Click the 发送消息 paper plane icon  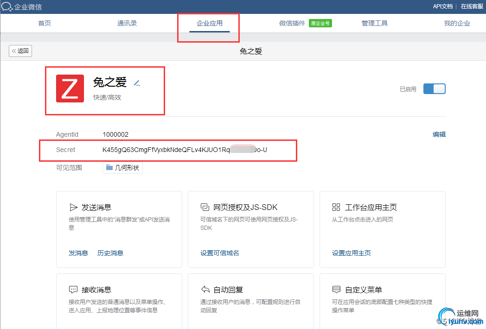coord(73,207)
